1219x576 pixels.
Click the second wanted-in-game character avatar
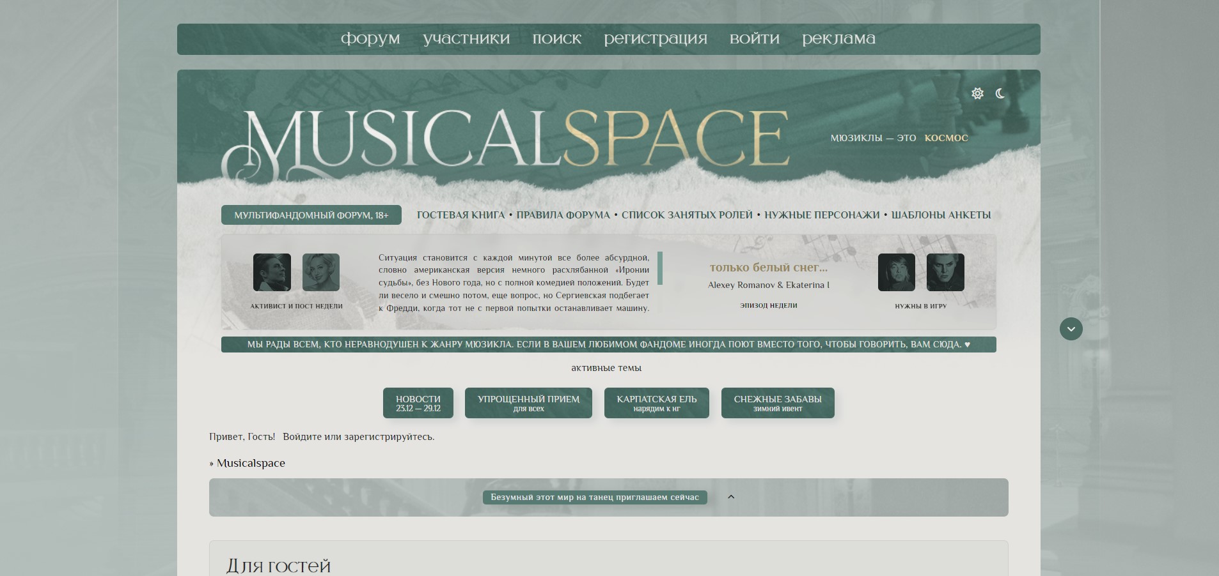click(945, 272)
